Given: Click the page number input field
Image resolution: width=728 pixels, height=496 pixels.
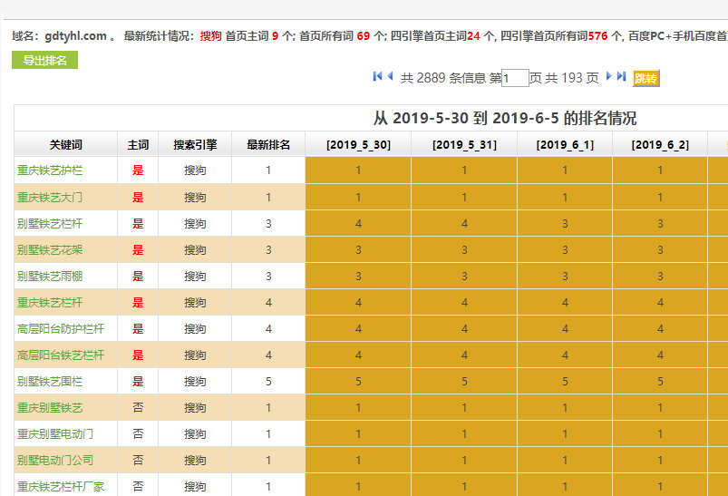Looking at the screenshot, I should pyautogui.click(x=515, y=79).
